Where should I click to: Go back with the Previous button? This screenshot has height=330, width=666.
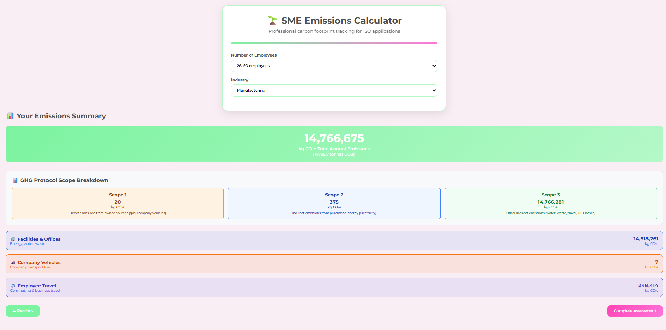pos(23,311)
